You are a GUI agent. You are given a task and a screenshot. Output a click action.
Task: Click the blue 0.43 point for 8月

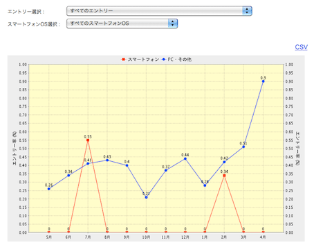point(107,160)
